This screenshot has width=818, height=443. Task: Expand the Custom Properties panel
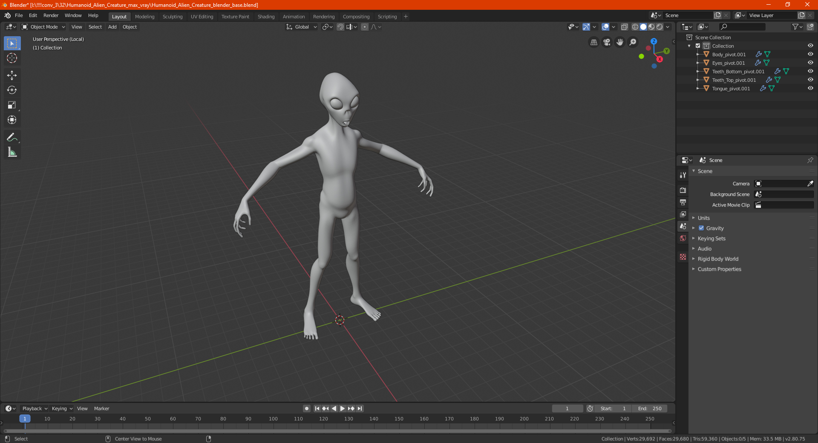point(719,269)
